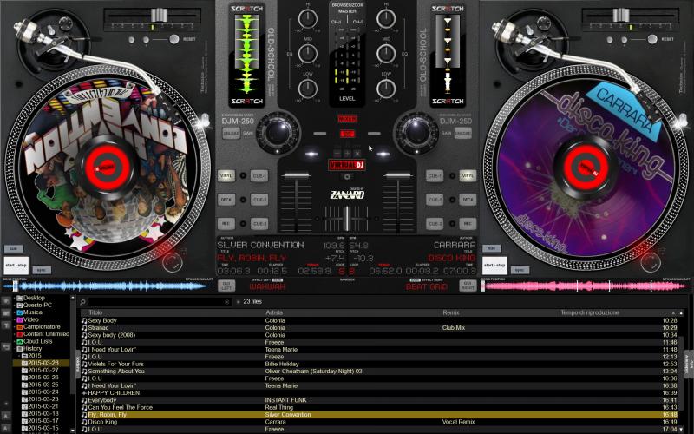Click the HI knob on the right channel EQ
Screen dimensions: 694x434
(x=386, y=19)
